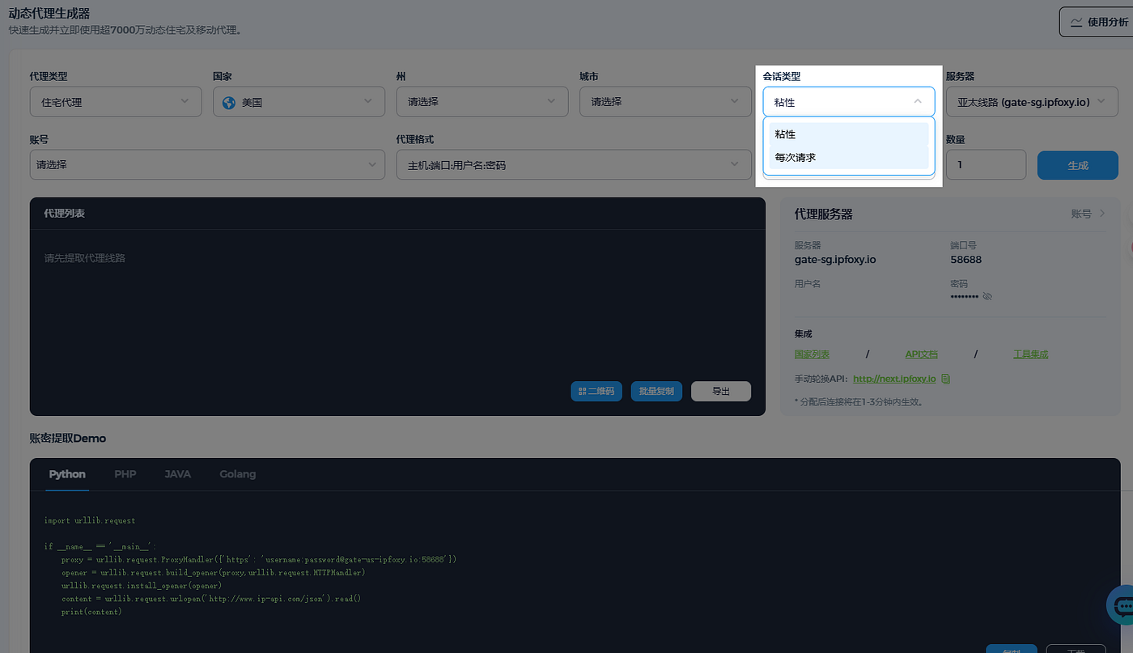Screen dimensions: 1133x653
Task: Click the globe icon in country field
Action: click(x=229, y=102)
